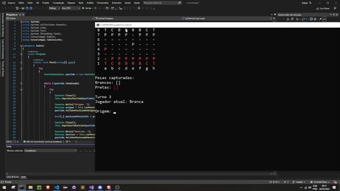
Task: Collapse the static void Main block
Action: 21,63
